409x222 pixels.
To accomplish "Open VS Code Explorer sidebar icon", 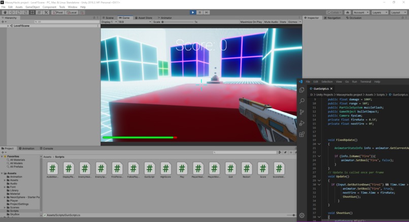I will (302, 90).
